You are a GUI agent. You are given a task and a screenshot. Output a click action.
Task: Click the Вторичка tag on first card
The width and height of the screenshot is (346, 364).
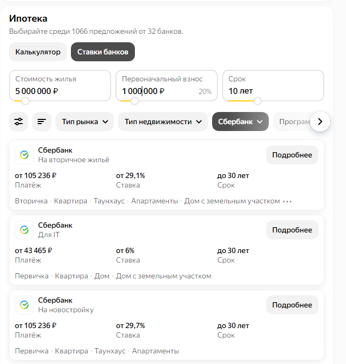coord(31,201)
